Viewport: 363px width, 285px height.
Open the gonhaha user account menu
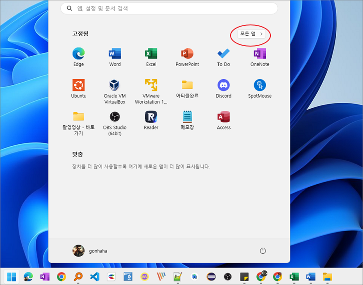[x=90, y=251]
